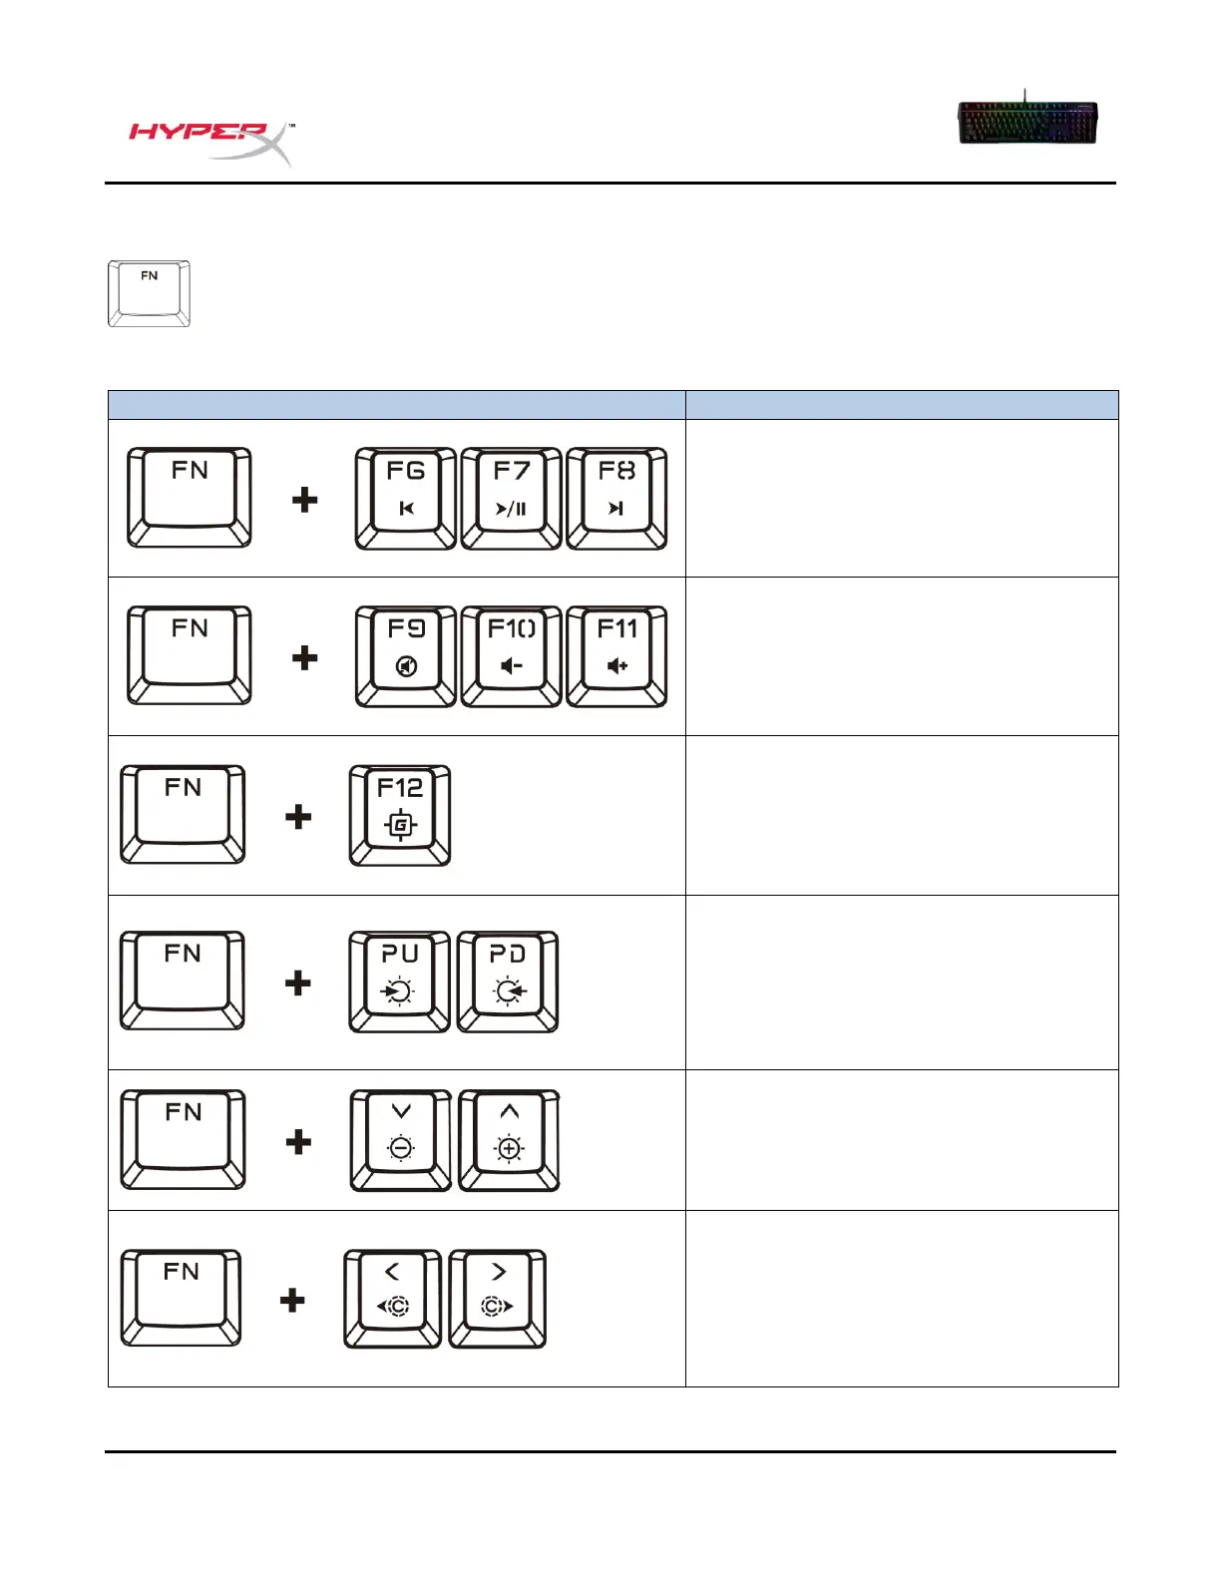Click the F12 game mode key

click(x=400, y=816)
